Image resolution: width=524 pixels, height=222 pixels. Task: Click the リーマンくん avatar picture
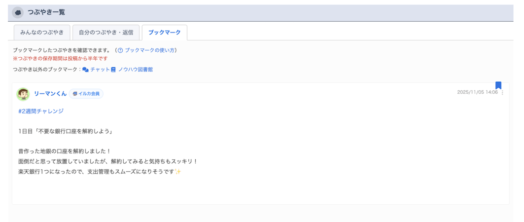coord(23,94)
